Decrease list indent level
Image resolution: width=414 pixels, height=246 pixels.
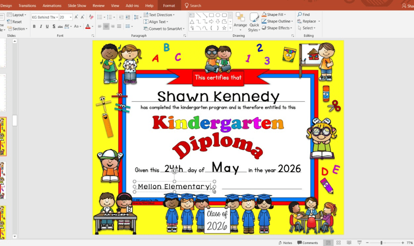pyautogui.click(x=121, y=17)
